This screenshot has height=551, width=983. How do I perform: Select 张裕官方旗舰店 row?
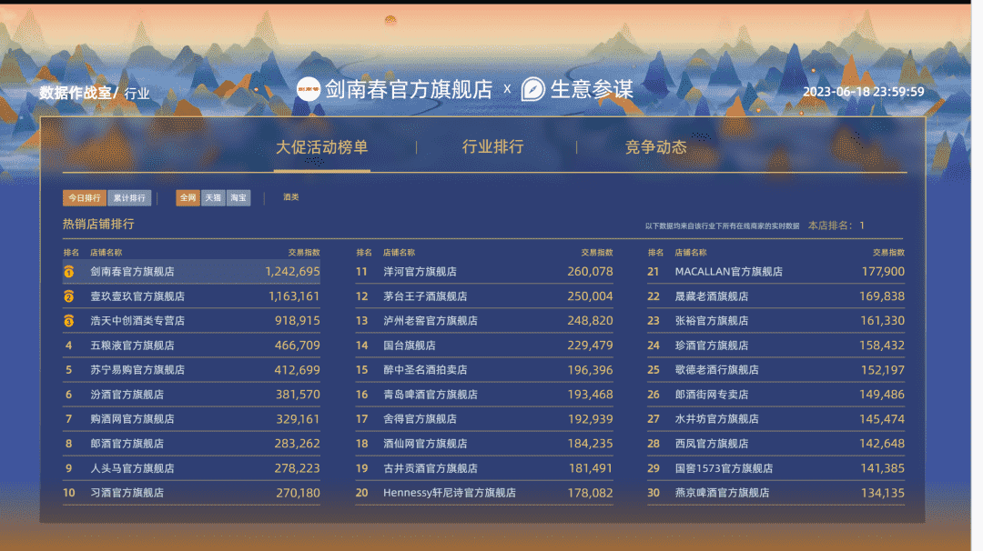(776, 321)
